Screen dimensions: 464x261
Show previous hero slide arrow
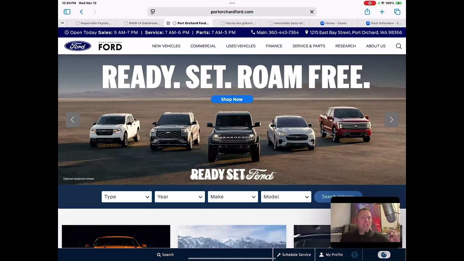pos(72,120)
